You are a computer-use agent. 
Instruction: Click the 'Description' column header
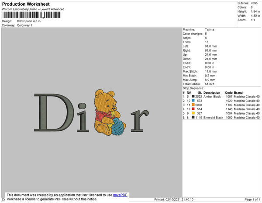click(212, 93)
